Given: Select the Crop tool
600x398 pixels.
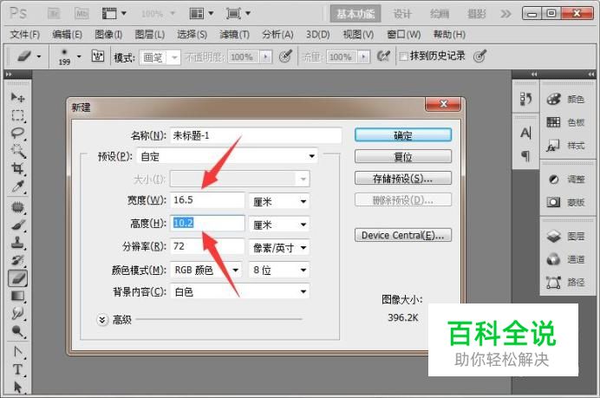Looking at the screenshot, I should 17,168.
